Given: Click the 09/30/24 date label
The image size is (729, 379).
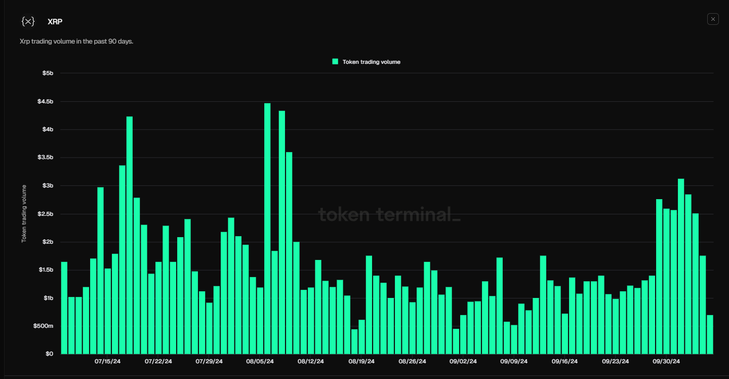Looking at the screenshot, I should pos(666,361).
